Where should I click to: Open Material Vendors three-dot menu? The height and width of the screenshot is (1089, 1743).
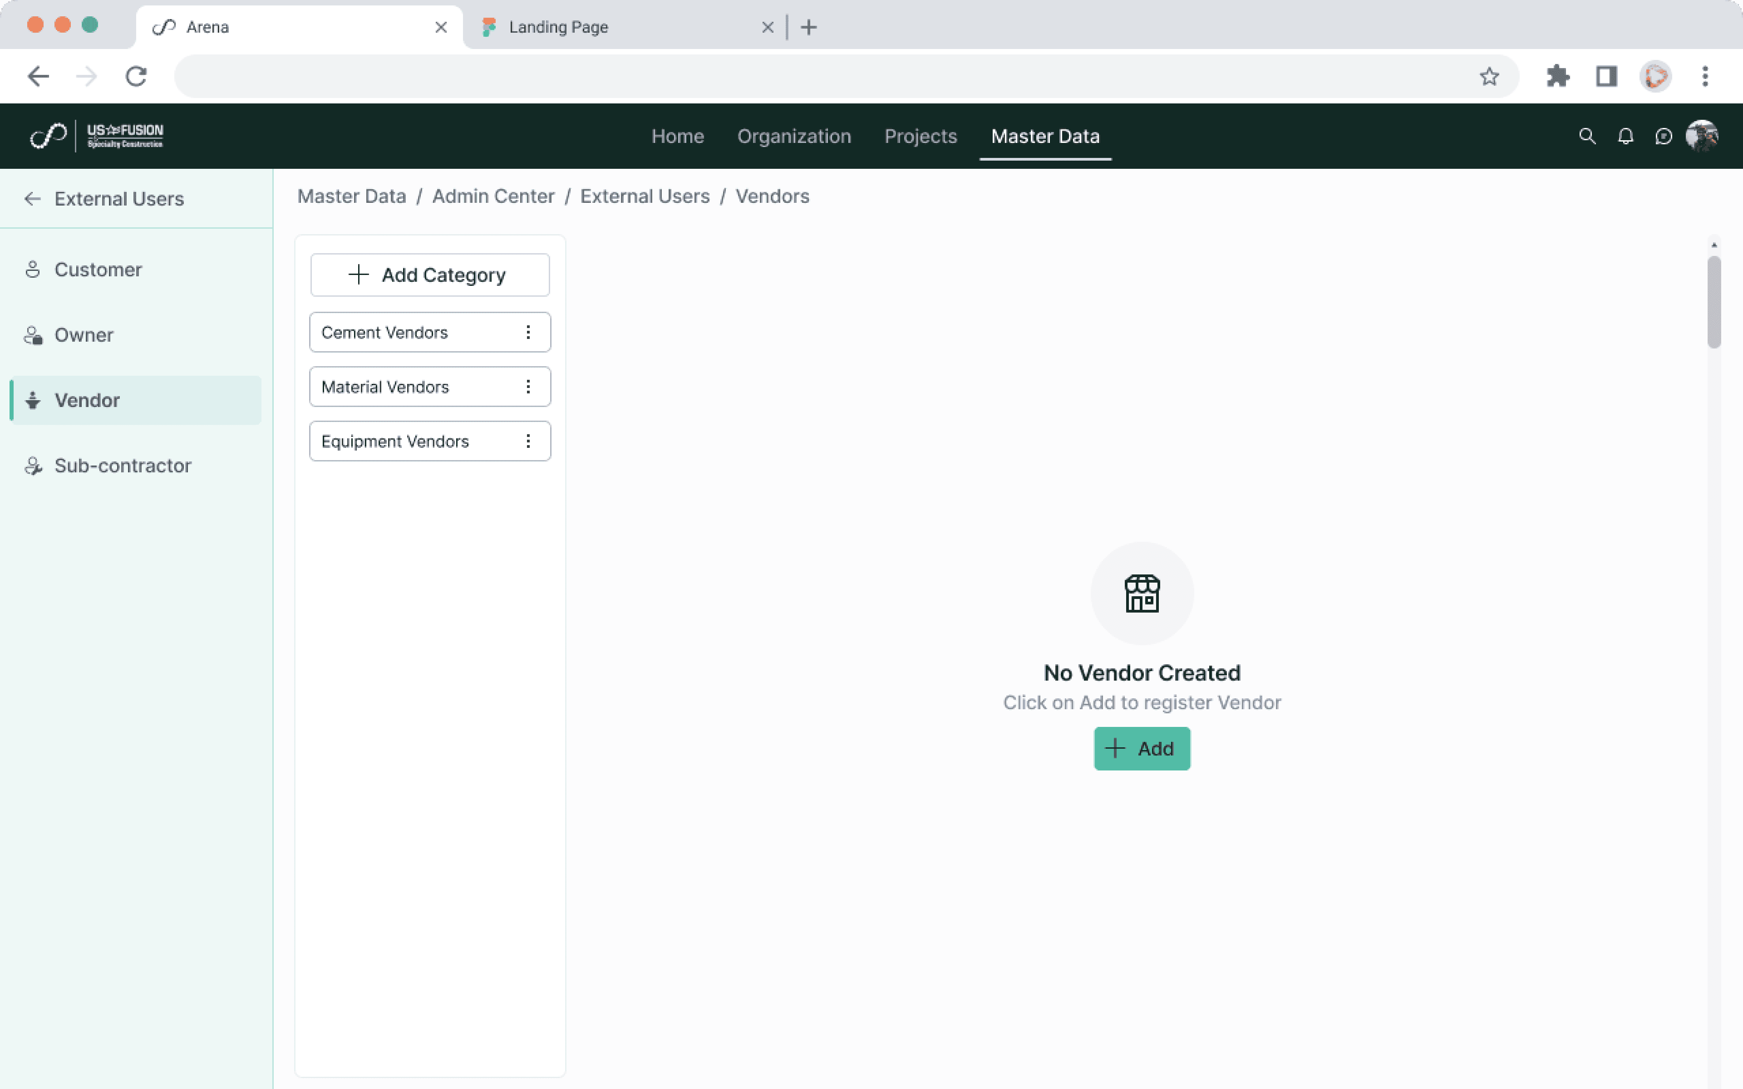[528, 387]
